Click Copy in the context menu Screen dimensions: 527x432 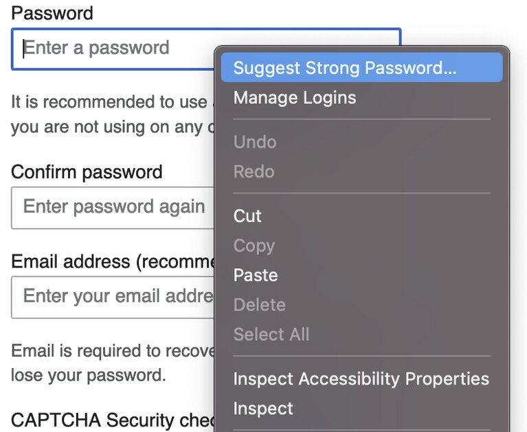tap(254, 245)
